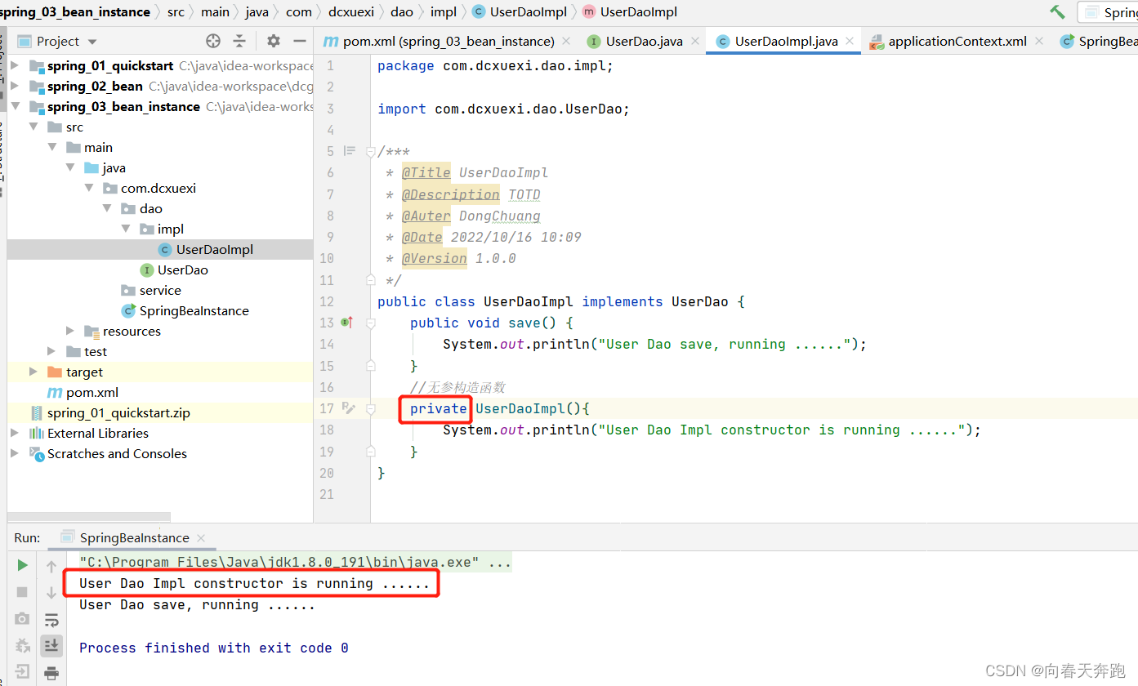Screen dimensions: 1138x686
Task: Close the UserDao.java tab
Action: point(695,41)
